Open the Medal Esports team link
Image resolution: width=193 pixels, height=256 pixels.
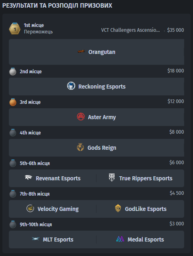(146, 239)
